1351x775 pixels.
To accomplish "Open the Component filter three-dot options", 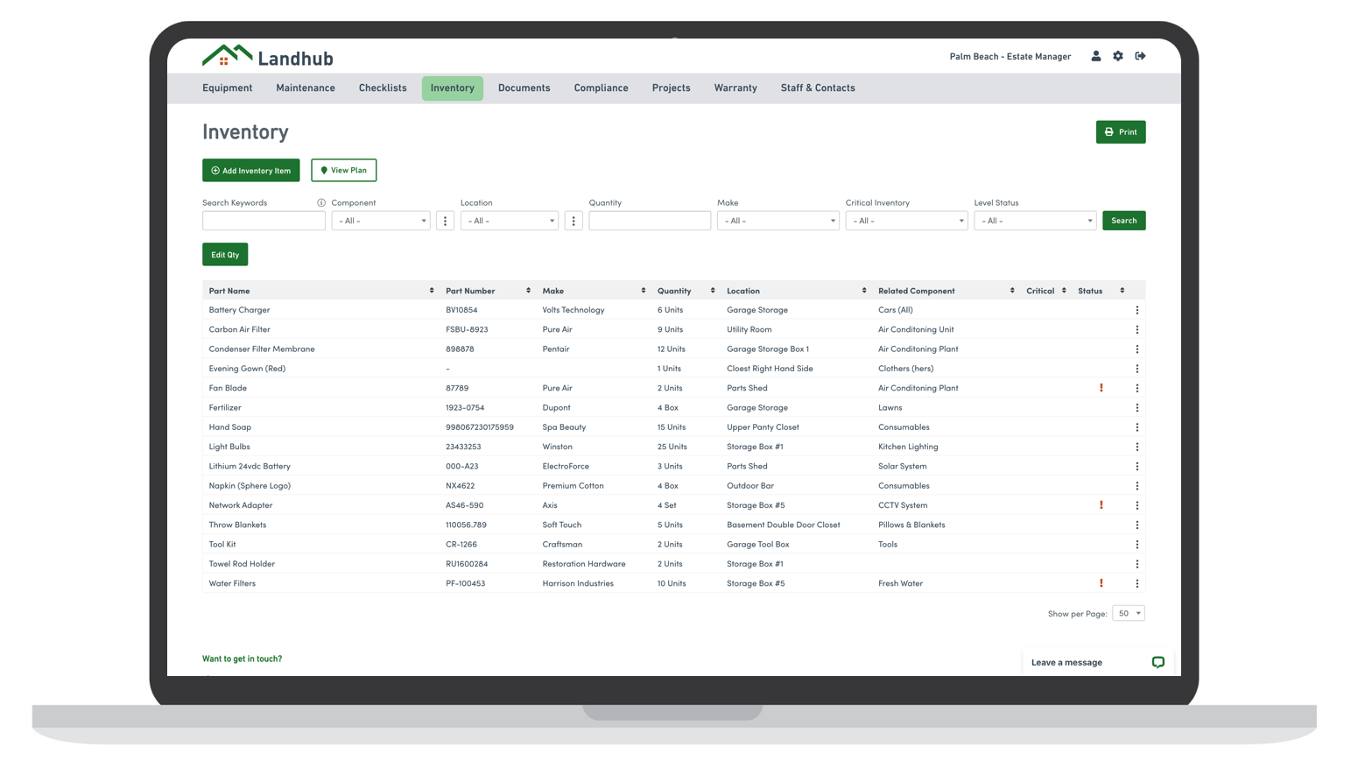I will coord(445,222).
